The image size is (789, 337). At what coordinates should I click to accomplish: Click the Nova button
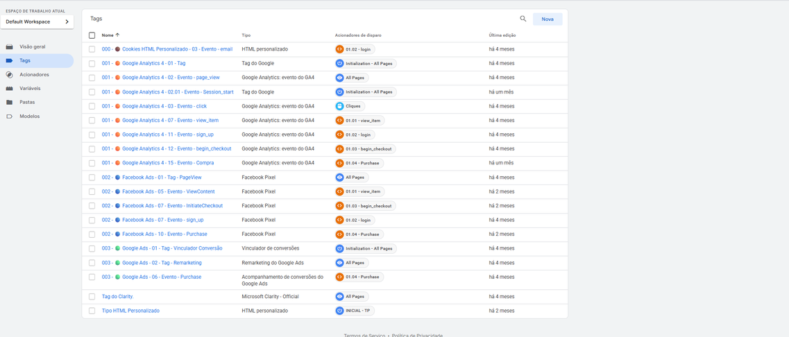548,19
